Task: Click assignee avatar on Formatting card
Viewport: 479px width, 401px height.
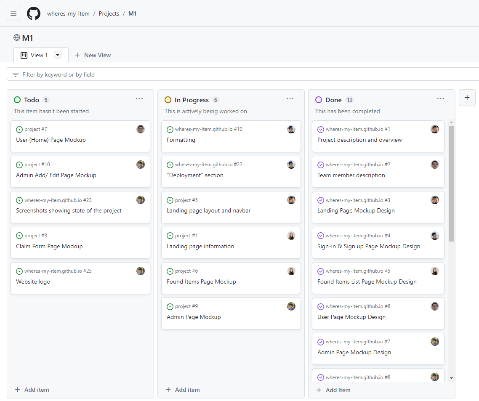Action: 291,129
